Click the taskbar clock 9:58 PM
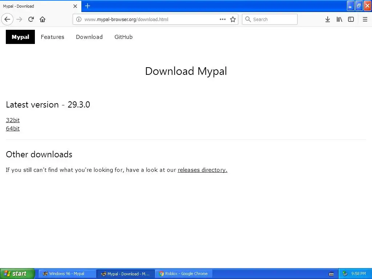 [359, 274]
